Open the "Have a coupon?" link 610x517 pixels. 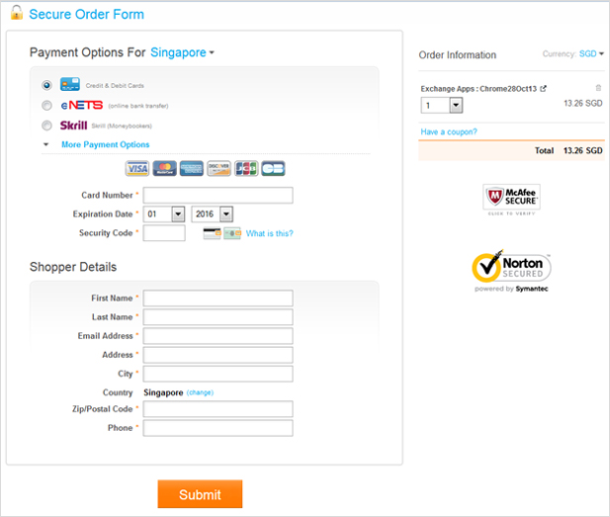pos(449,131)
